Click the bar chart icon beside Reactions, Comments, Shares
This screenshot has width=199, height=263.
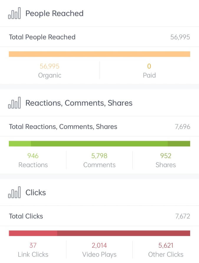tap(14, 103)
